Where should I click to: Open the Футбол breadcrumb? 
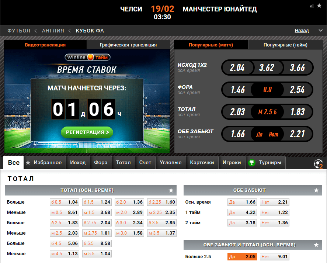click(19, 31)
